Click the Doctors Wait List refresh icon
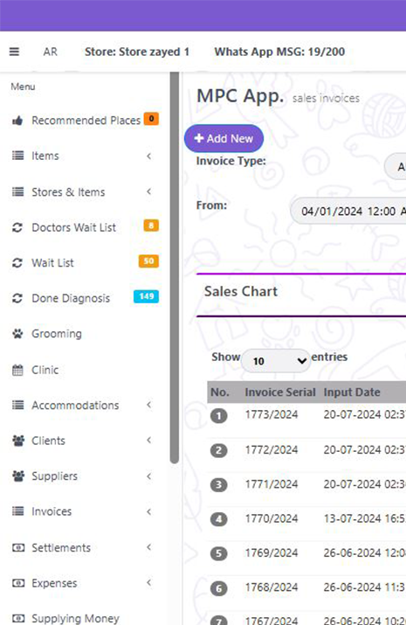This screenshot has width=406, height=625. 17,227
